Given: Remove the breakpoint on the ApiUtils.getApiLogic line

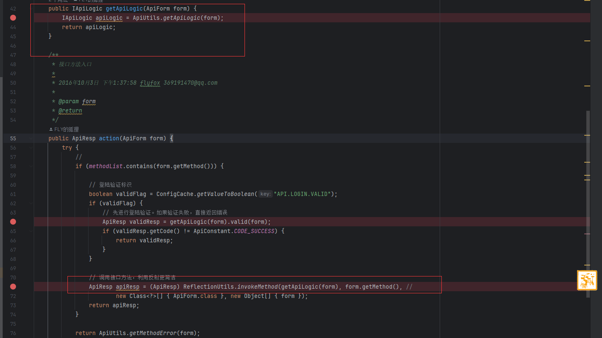Looking at the screenshot, I should click(13, 18).
